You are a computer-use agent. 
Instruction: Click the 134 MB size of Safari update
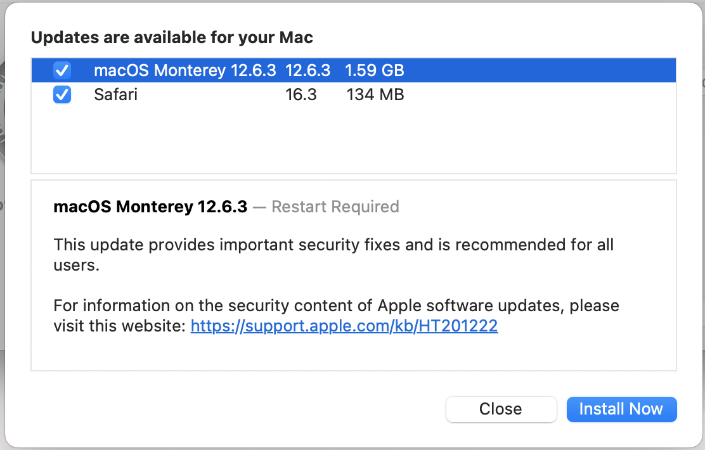(375, 95)
